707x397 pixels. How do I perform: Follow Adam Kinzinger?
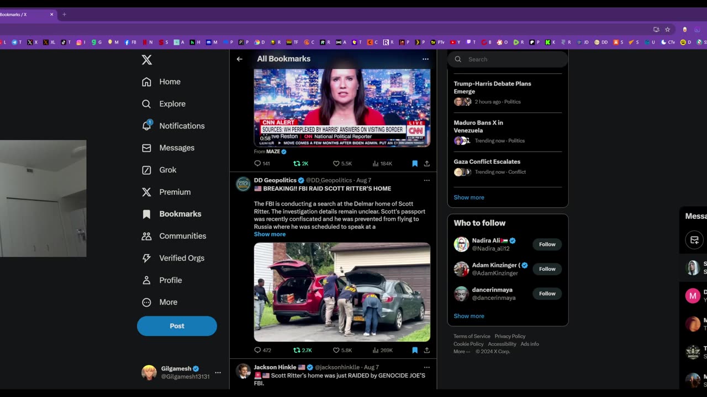coord(547,269)
